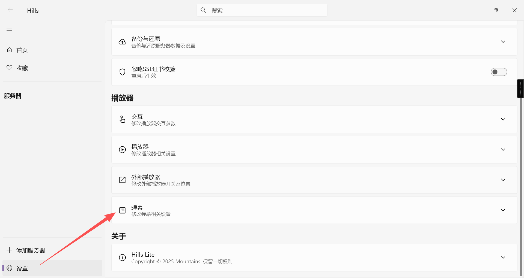Click the 修改播放器相关设置 description

pos(153,154)
